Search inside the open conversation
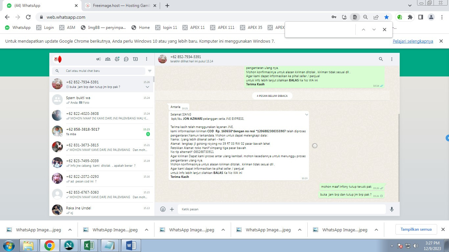Screen dimensions: 449x252 pyautogui.click(x=381, y=59)
